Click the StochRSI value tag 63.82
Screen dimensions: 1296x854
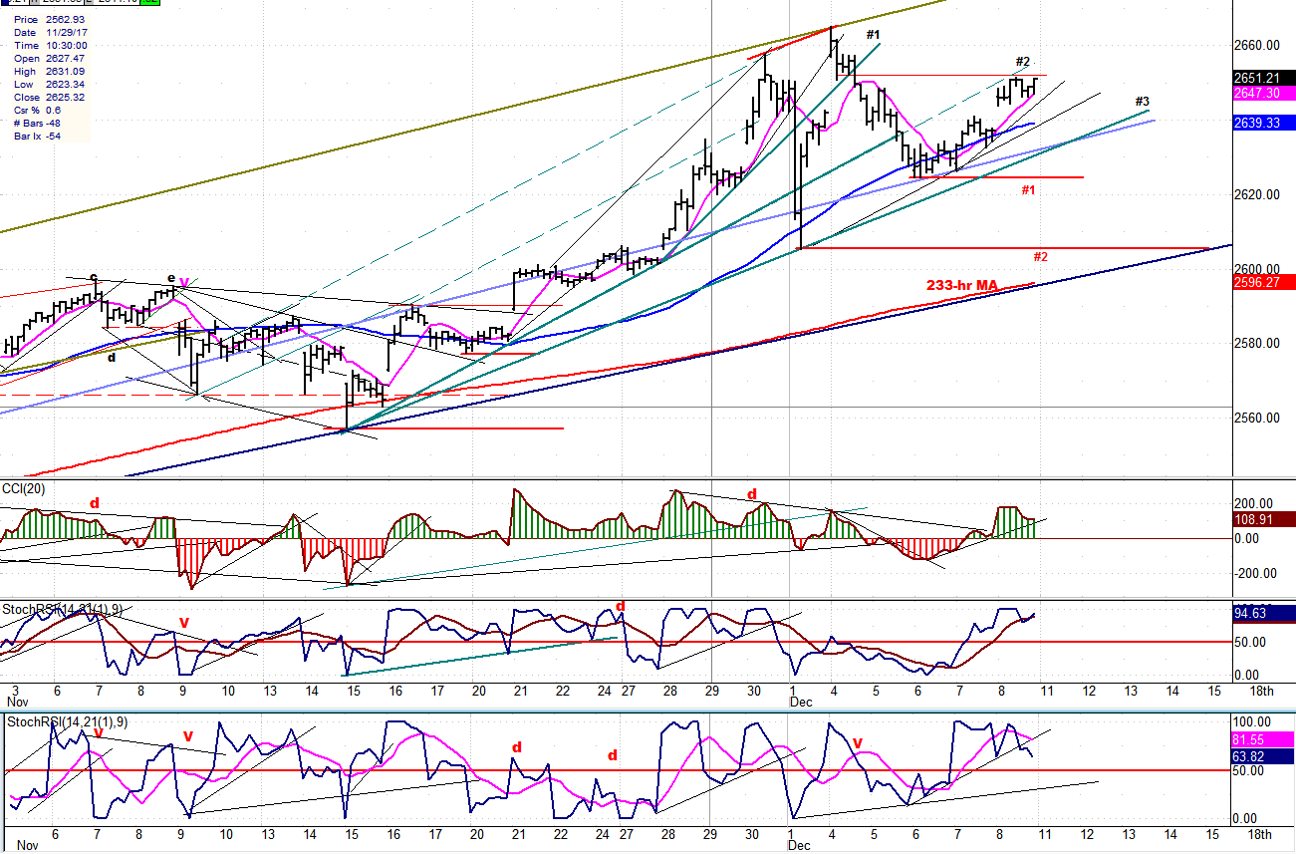click(x=1262, y=757)
